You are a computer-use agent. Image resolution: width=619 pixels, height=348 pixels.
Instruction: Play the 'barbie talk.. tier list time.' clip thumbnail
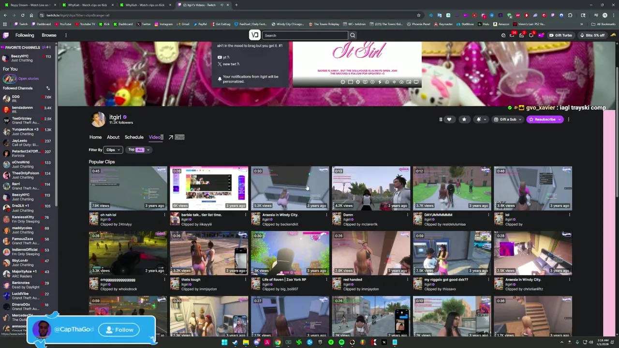coord(209,188)
